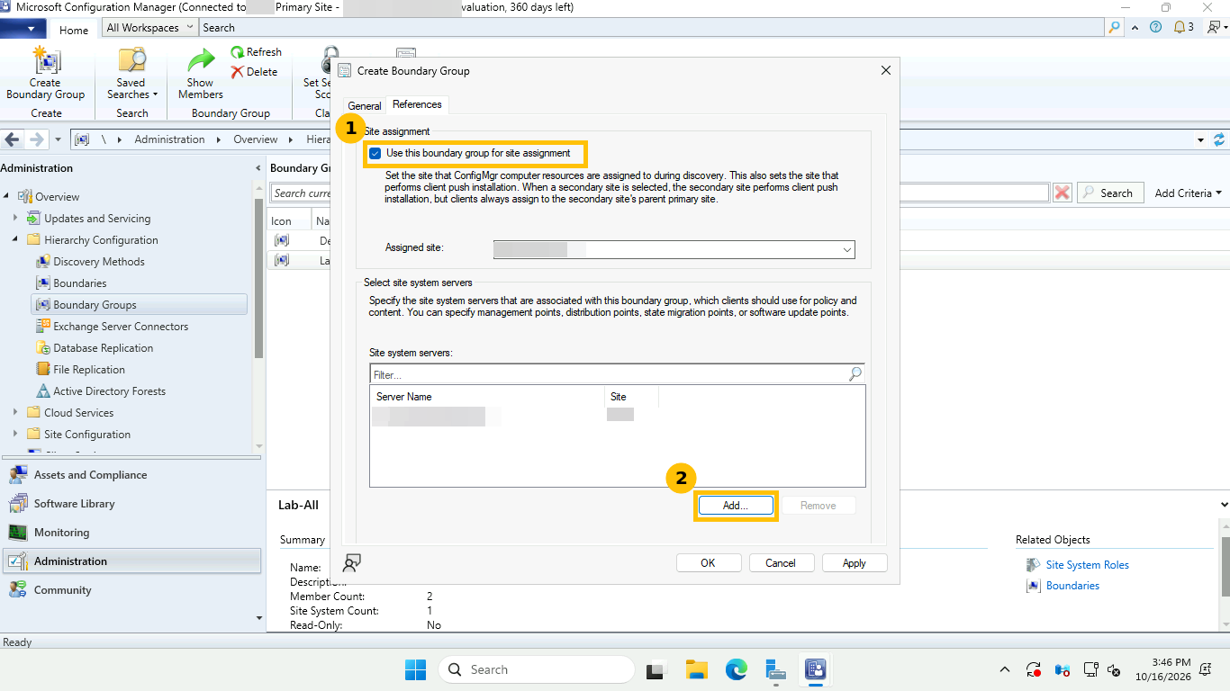This screenshot has height=691, width=1230.
Task: Open Microsoft Edge from taskbar
Action: [737, 669]
